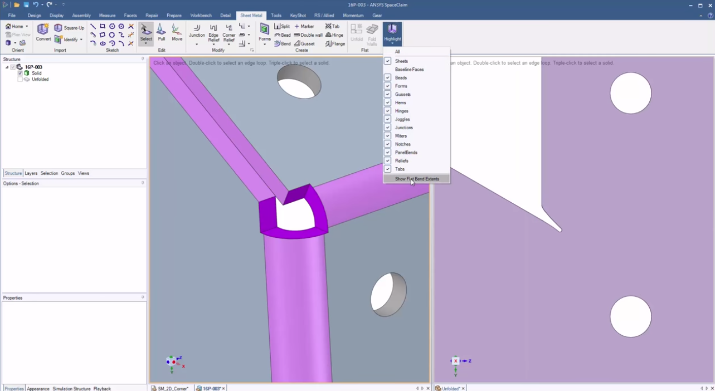Screen dimensions: 715x391
Task: Open the Measure ribbon tab
Action: click(107, 16)
